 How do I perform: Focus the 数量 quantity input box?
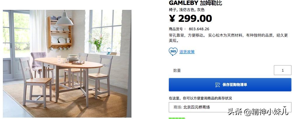[x=282, y=70]
